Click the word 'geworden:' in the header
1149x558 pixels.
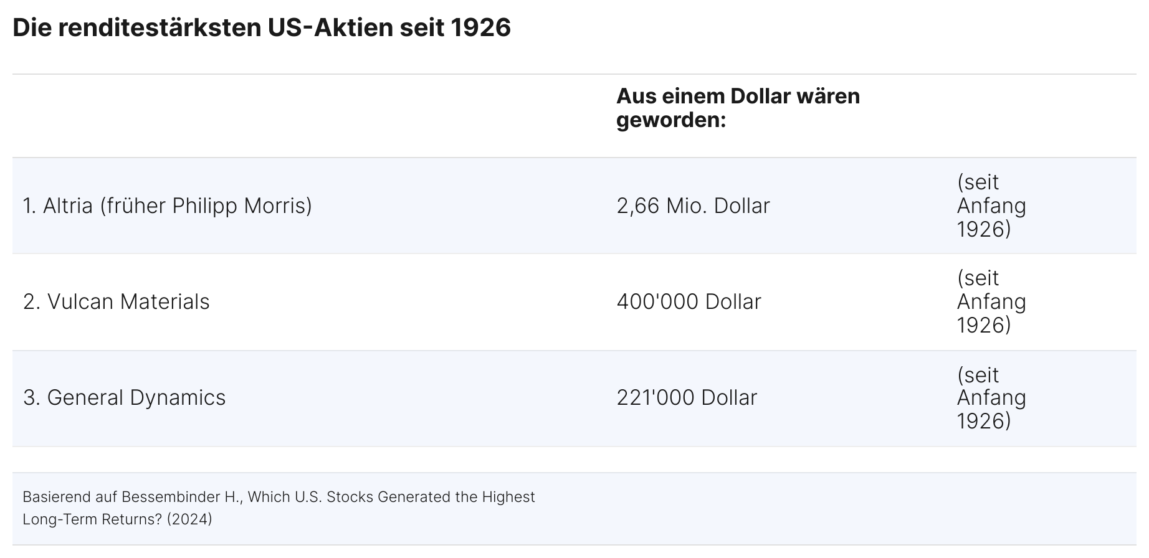pos(671,120)
